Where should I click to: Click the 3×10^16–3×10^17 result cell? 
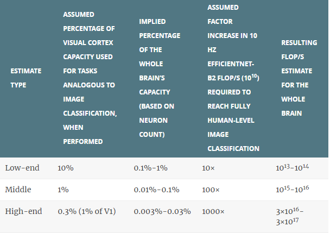tap(290, 216)
